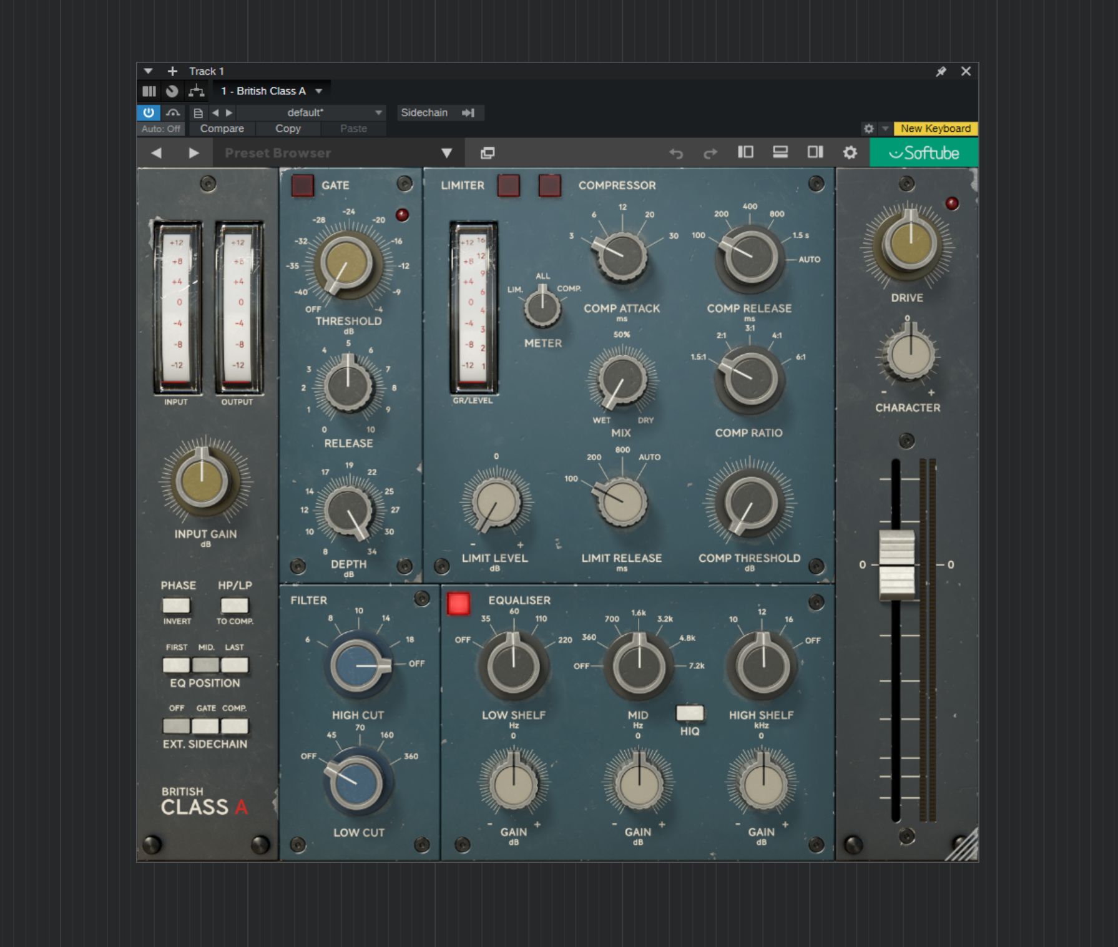
Task: Toggle the left panel layout icon
Action: pyautogui.click(x=745, y=152)
